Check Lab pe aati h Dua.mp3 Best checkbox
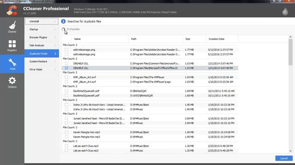Viewport: 295px width, 165px height. point(66,146)
